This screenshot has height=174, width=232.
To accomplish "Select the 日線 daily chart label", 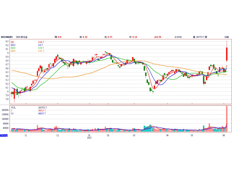I will click(226, 37).
